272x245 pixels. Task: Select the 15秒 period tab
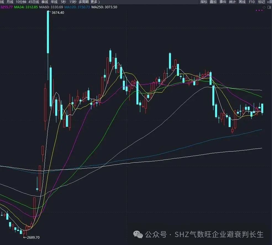tap(73, 2)
